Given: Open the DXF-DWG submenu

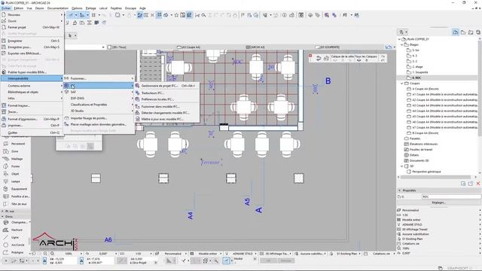Looking at the screenshot, I should click(x=99, y=99).
